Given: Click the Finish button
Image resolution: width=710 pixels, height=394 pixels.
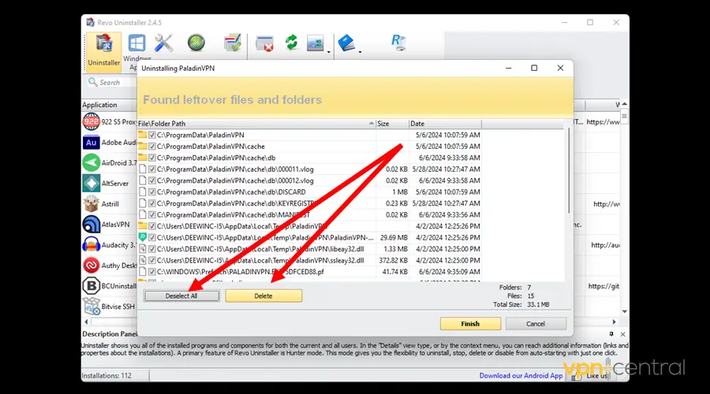Looking at the screenshot, I should click(470, 324).
